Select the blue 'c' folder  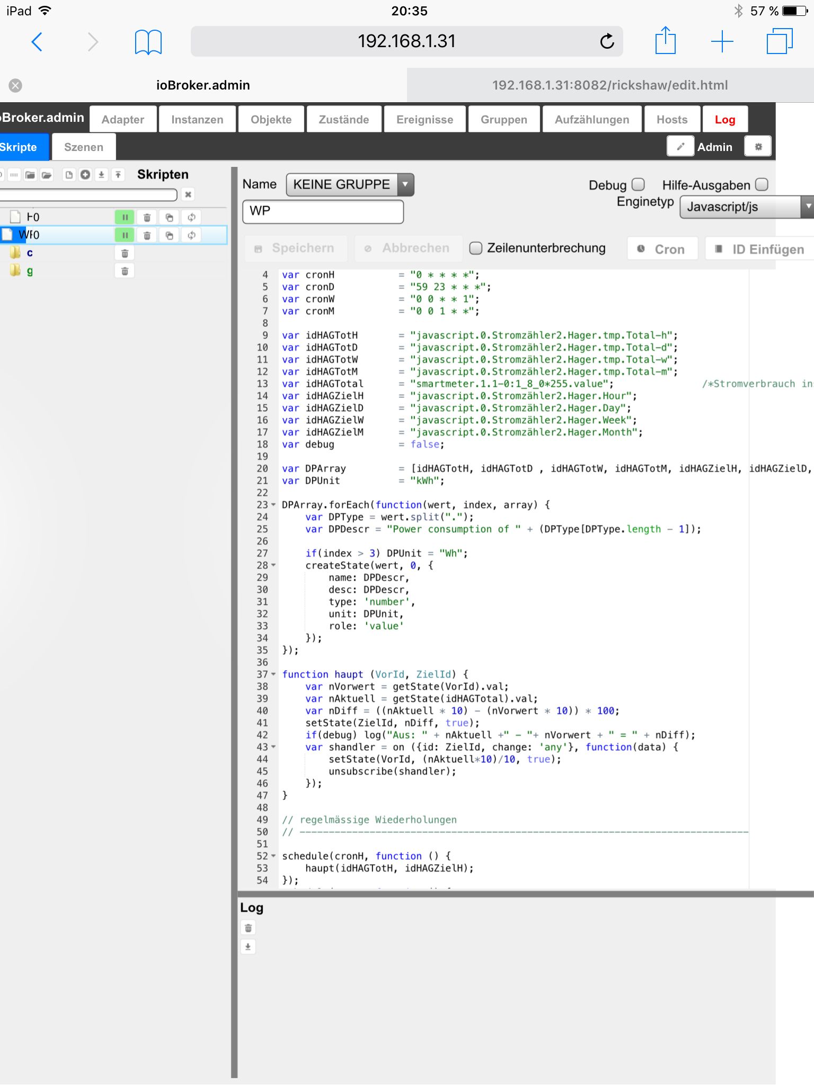click(30, 253)
